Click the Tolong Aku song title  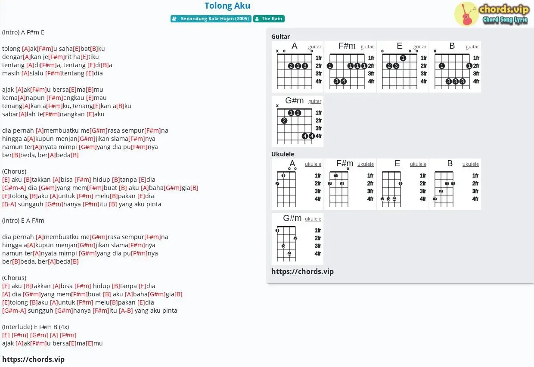click(x=227, y=6)
